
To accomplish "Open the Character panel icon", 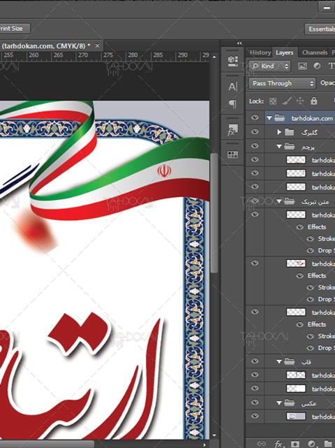I will (x=232, y=87).
